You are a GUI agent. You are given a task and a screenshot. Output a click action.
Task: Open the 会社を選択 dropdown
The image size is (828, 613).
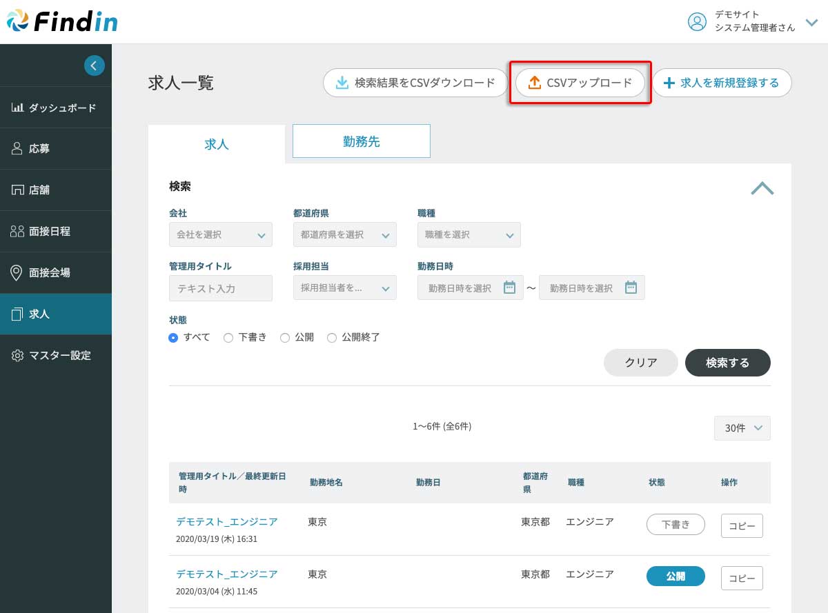[220, 234]
